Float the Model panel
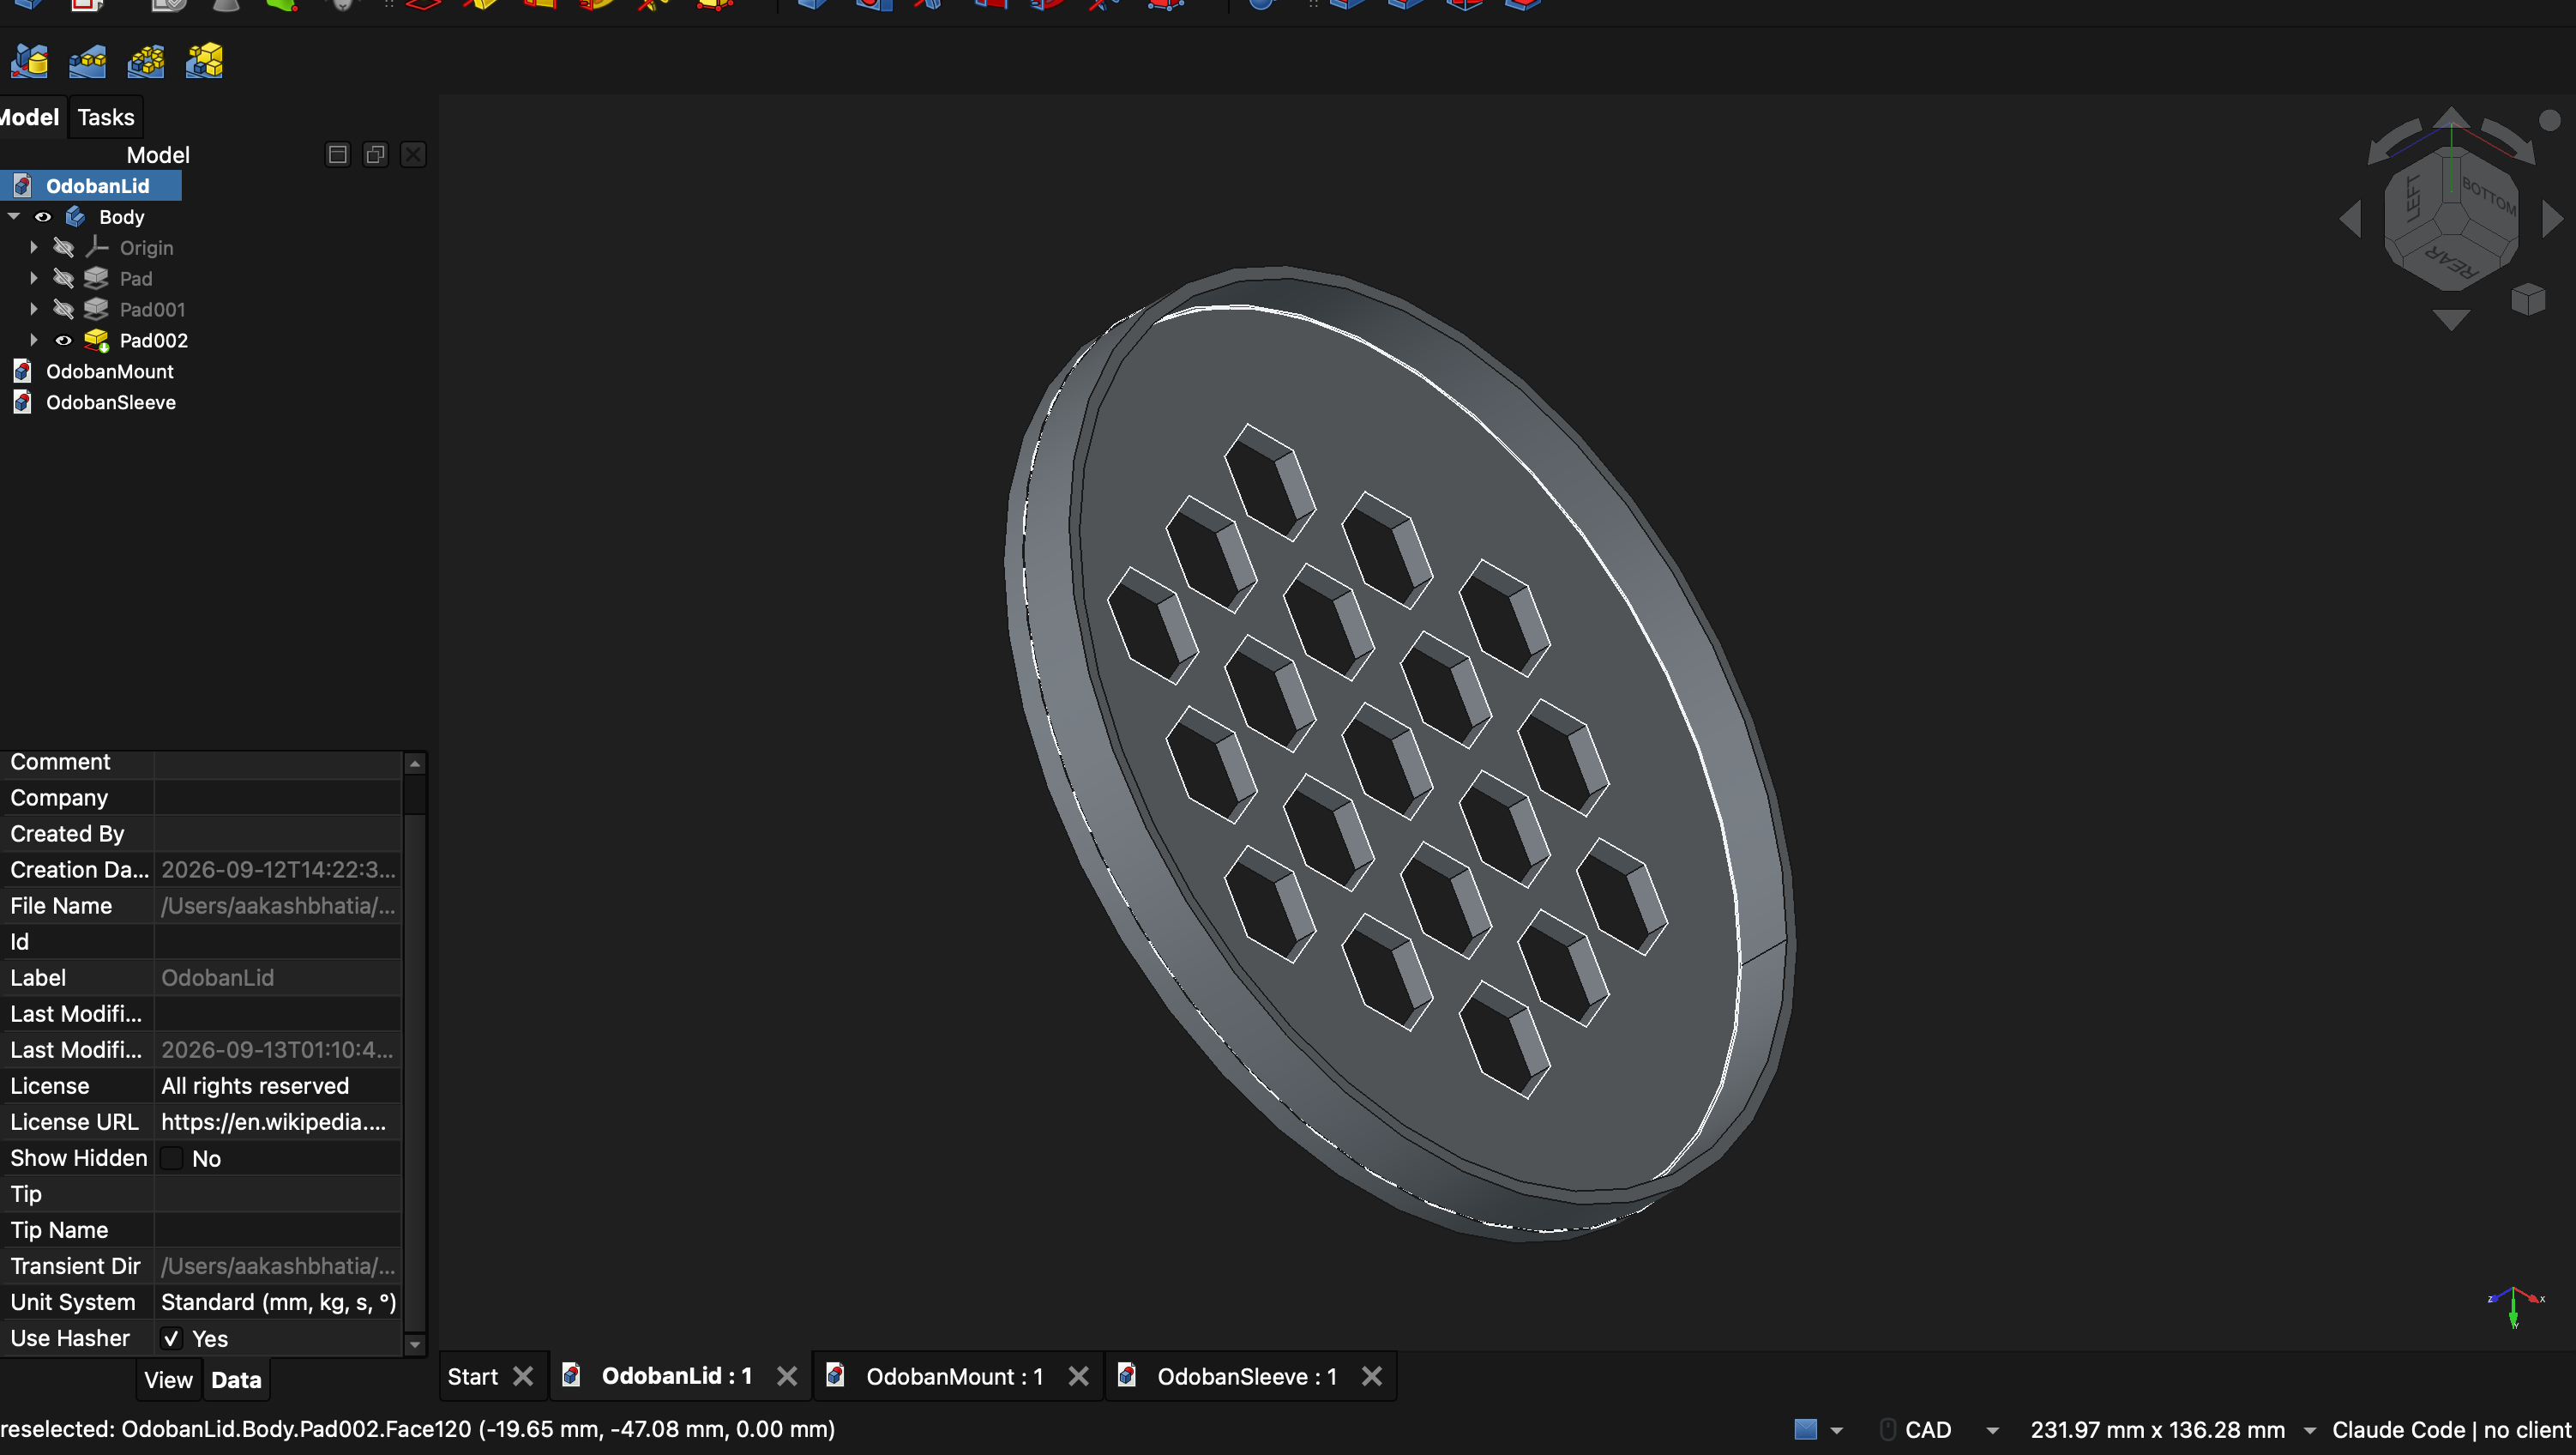The image size is (2576, 1455). tap(375, 154)
